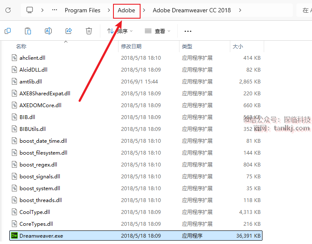Sort by 大小 column header
This screenshot has height=244, width=312.
[237, 46]
